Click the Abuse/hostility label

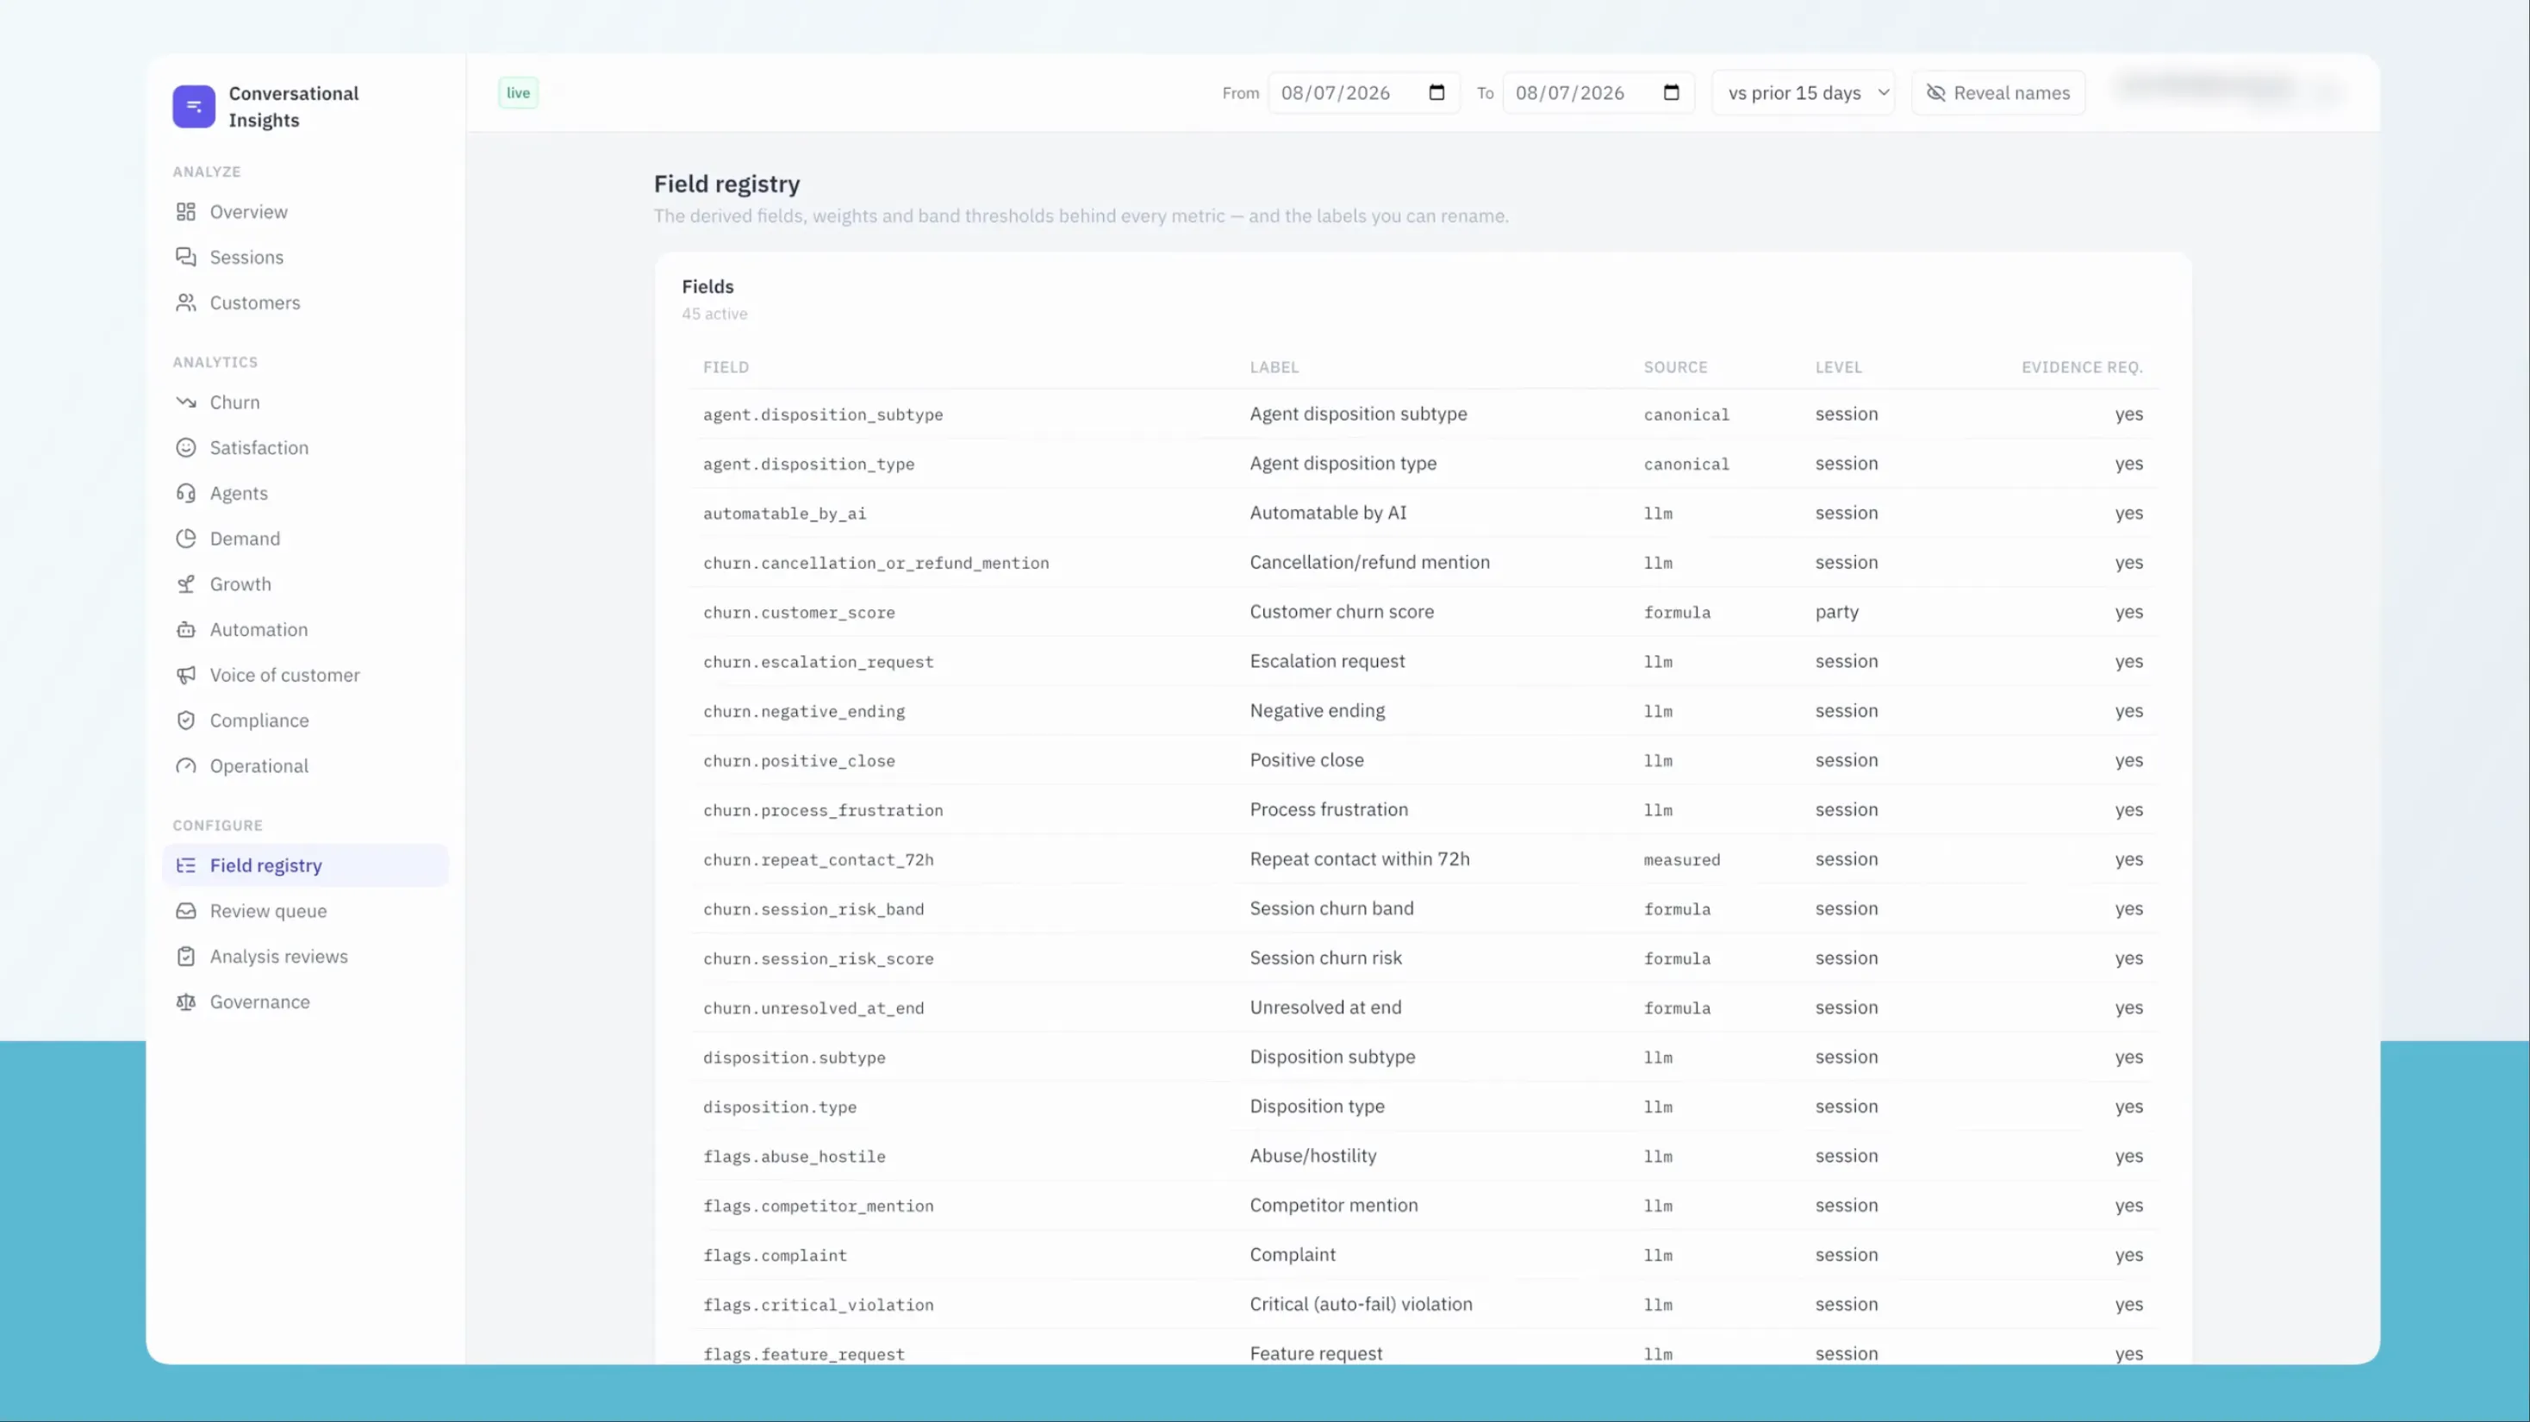pos(1313,1156)
